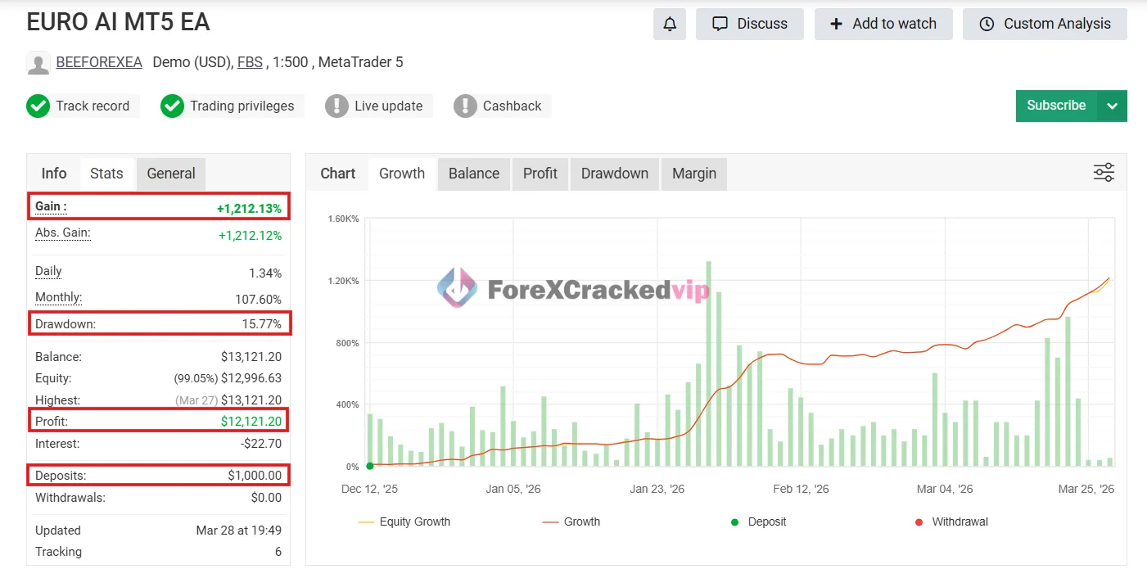Viewport: 1147px width, 578px height.
Task: Click the Cashback label
Action: pyautogui.click(x=513, y=106)
